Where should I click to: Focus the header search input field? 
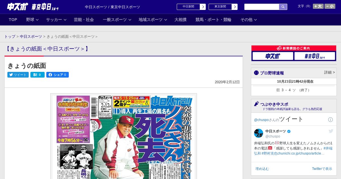[x=262, y=7]
